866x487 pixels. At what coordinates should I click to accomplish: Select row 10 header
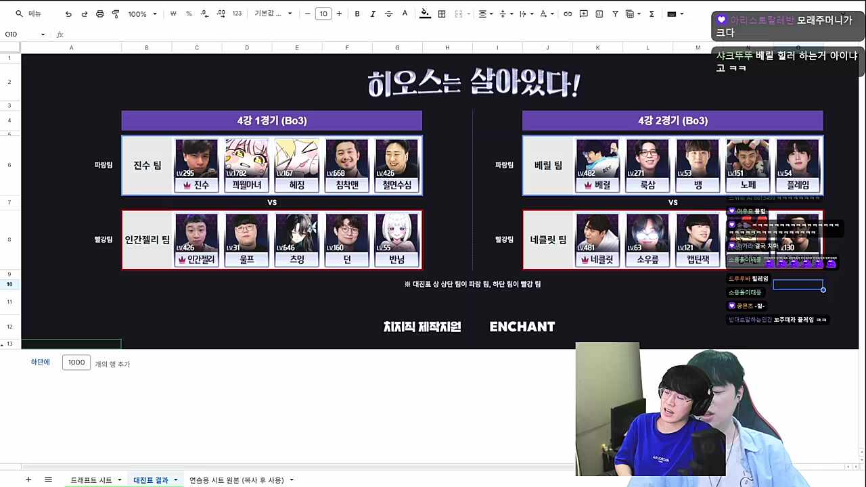[x=10, y=284]
